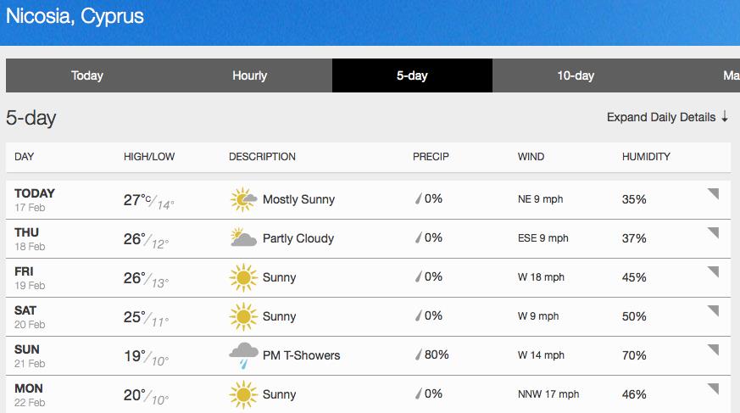The height and width of the screenshot is (413, 740).
Task: Click the raindrop precip icon beside 80%
Action: [x=418, y=354]
